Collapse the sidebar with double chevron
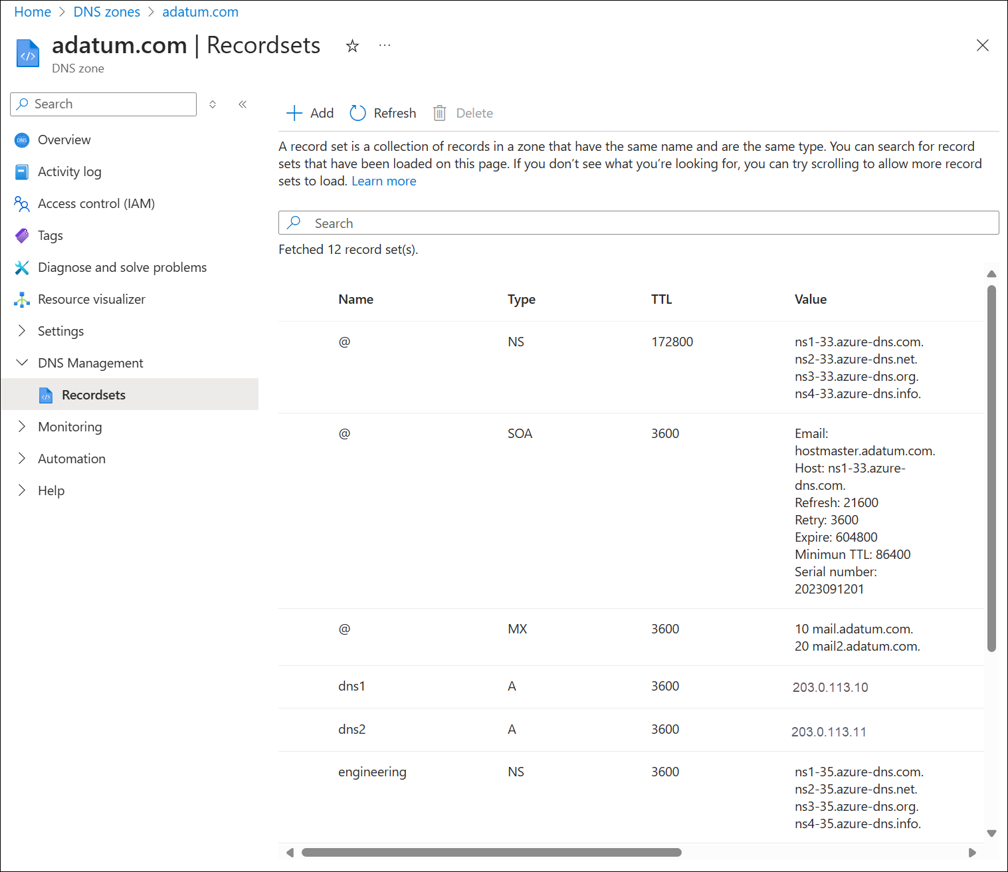Viewport: 1008px width, 872px height. coord(243,104)
